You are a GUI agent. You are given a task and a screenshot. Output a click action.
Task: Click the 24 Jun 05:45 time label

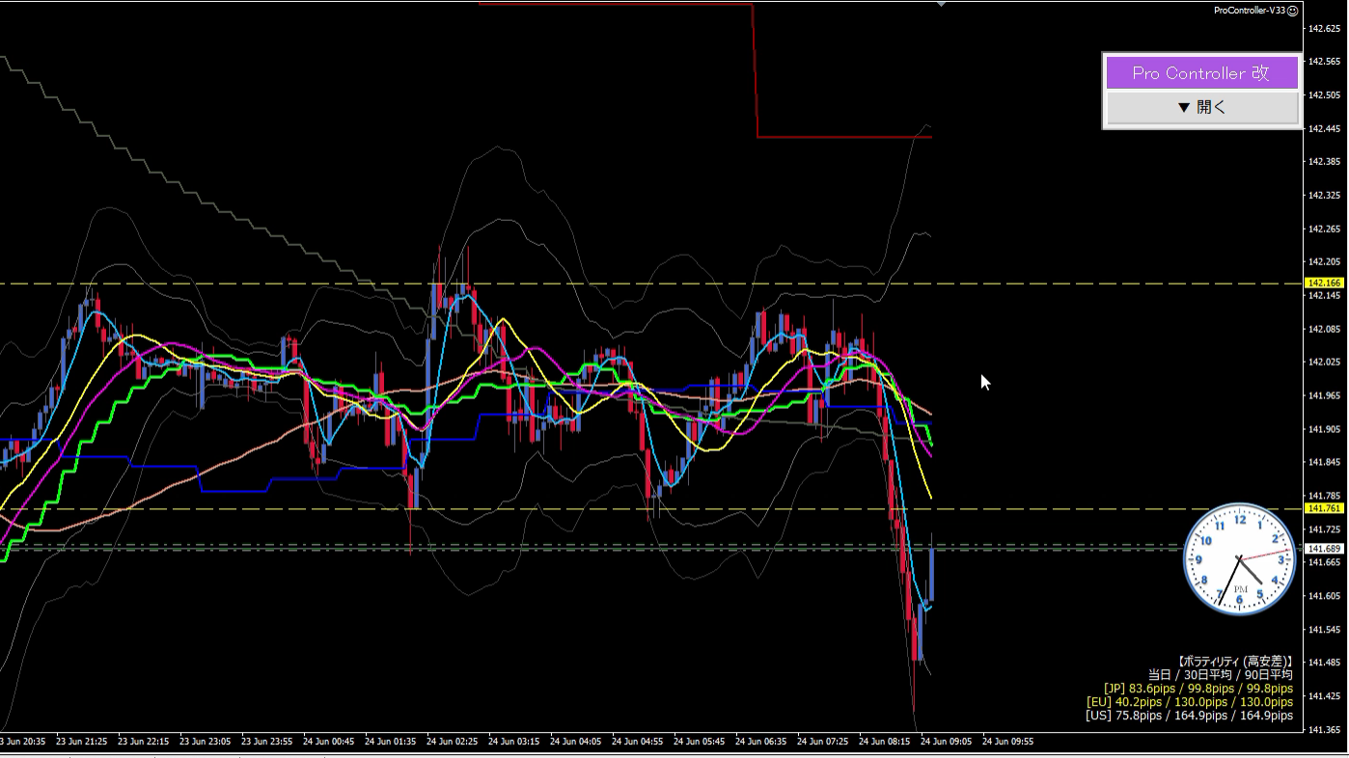pyautogui.click(x=700, y=742)
